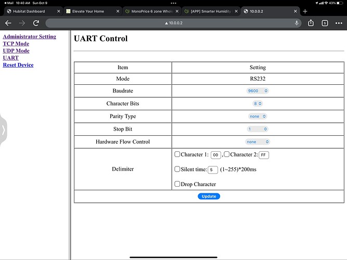Pull out the slide-over handle on left edge
347x260 pixels.
3,130
